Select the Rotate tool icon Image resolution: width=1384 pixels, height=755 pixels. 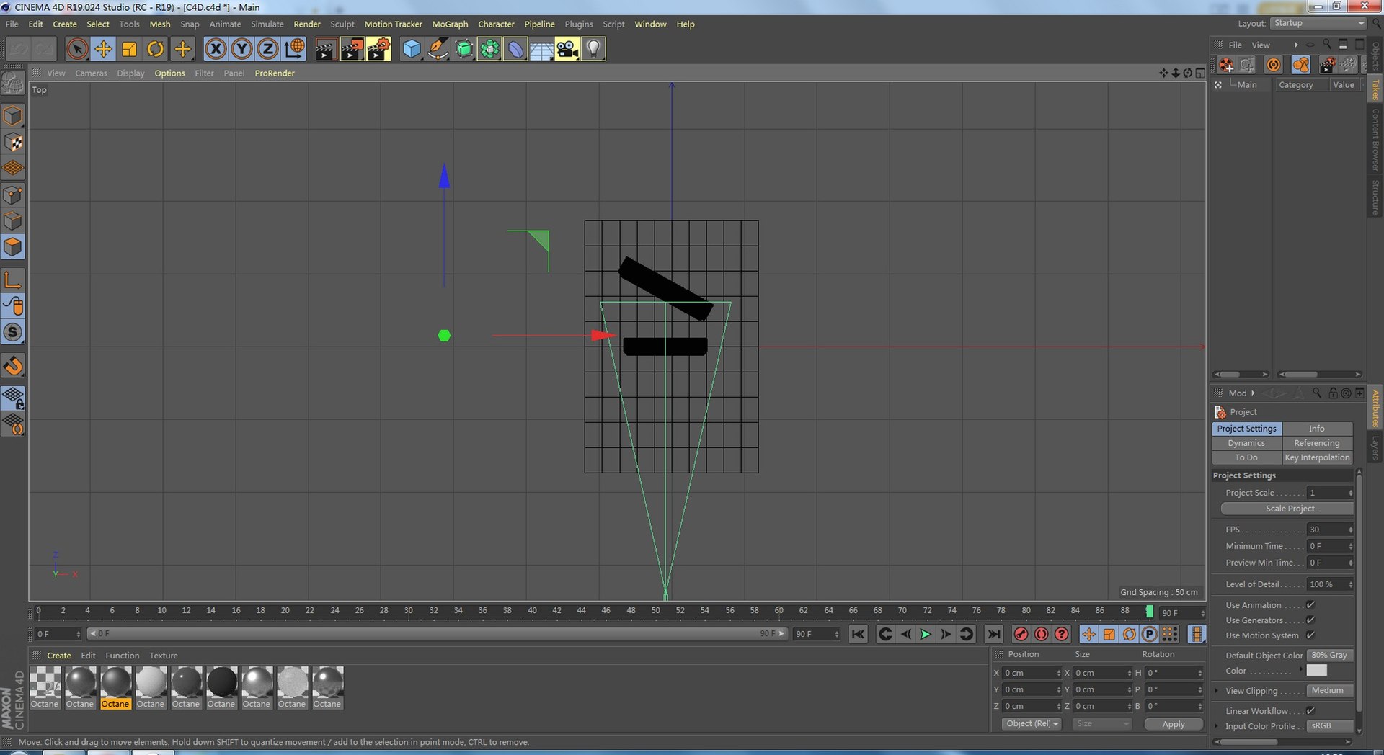pyautogui.click(x=155, y=49)
